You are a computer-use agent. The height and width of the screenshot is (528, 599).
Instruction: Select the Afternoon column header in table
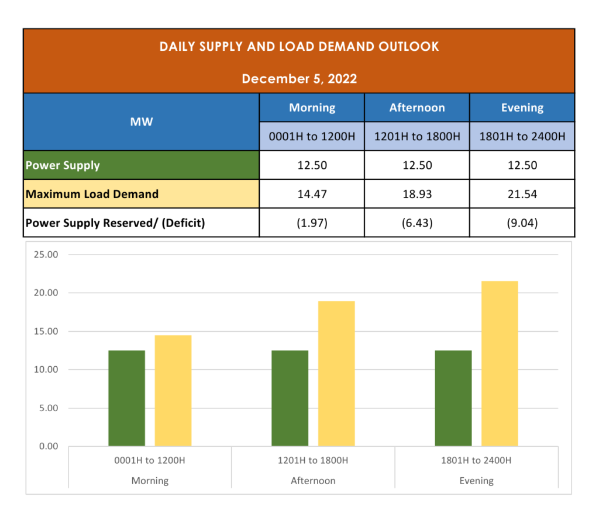coord(417,107)
